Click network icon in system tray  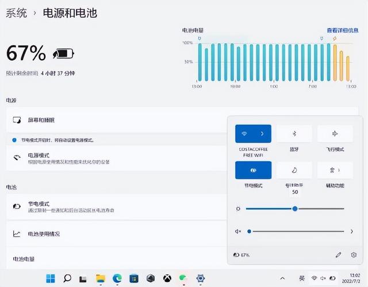(315, 278)
